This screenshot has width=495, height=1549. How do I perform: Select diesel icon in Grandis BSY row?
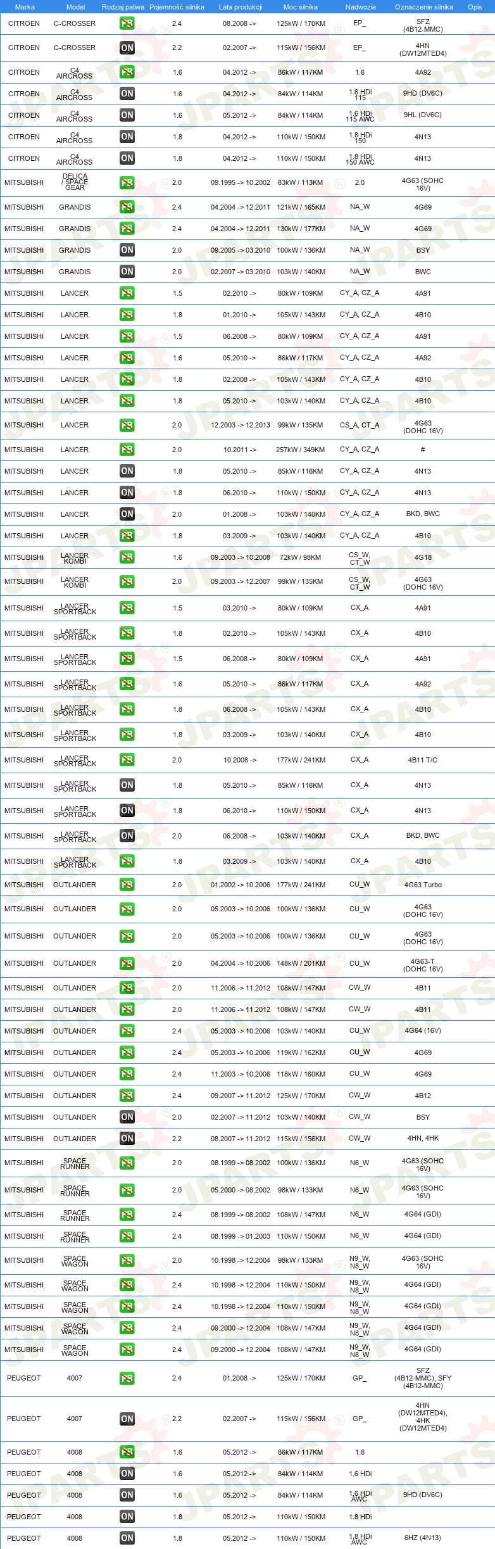[127, 250]
